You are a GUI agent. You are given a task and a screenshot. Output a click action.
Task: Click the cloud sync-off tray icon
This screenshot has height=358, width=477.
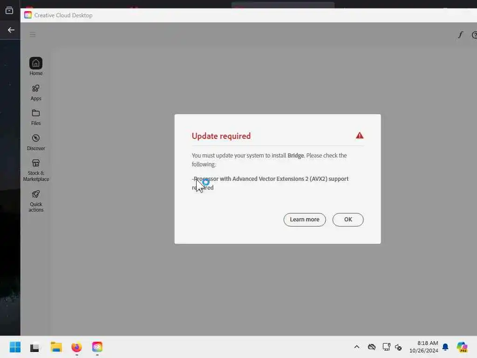372,347
